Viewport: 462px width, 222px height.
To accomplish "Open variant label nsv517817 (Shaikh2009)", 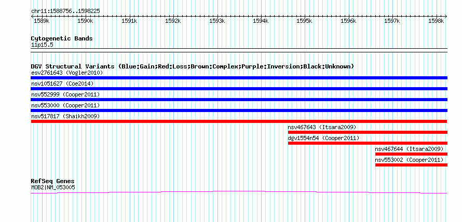I will [x=65, y=116].
